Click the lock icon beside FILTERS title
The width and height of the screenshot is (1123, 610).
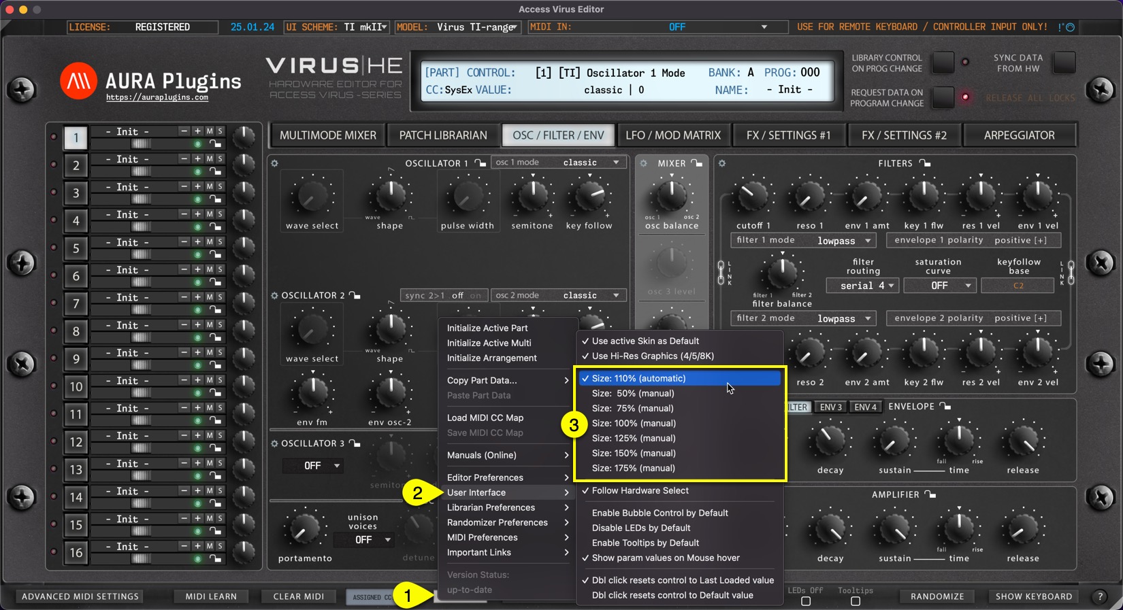pyautogui.click(x=925, y=163)
